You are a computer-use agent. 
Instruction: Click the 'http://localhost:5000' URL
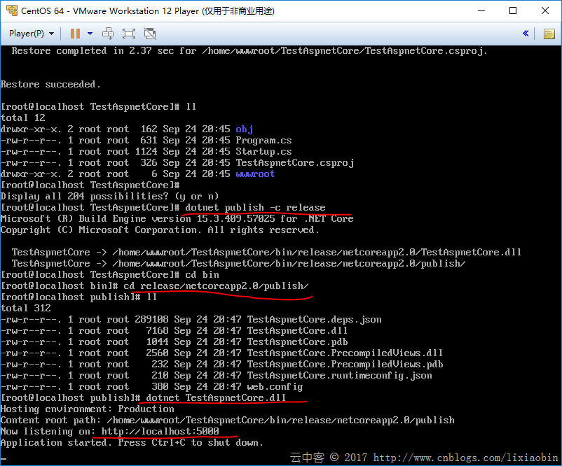pos(160,431)
